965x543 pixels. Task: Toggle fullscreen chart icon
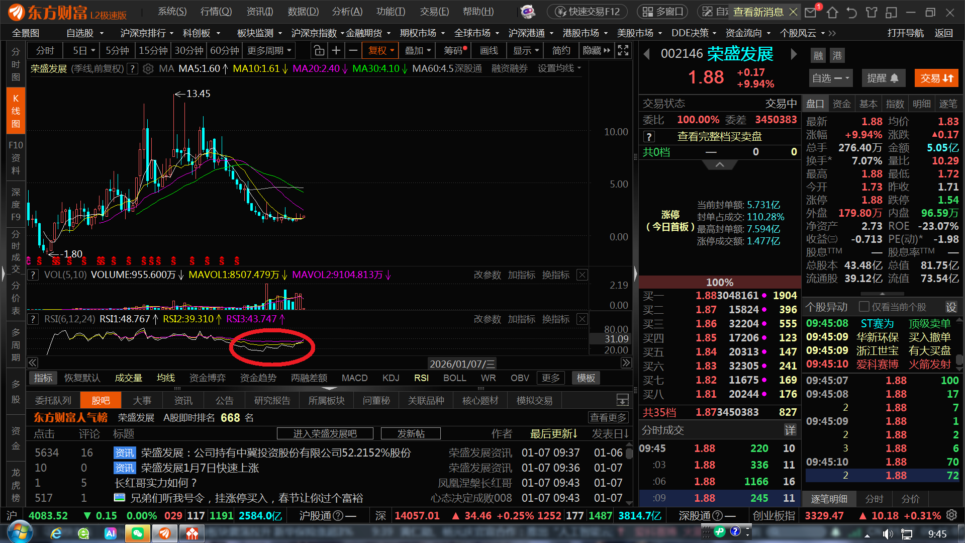[x=623, y=50]
